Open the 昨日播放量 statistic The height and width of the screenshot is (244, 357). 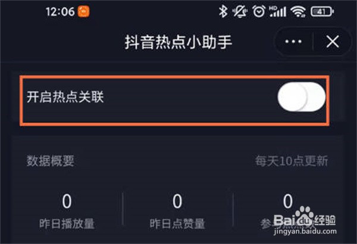67,223
